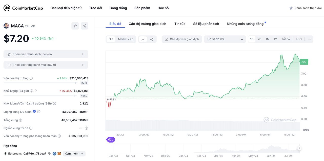Image resolution: width=324 pixels, height=161 pixels.
Task: Click verified badge next to Lượng cung lưu hành
Action: click(34, 111)
